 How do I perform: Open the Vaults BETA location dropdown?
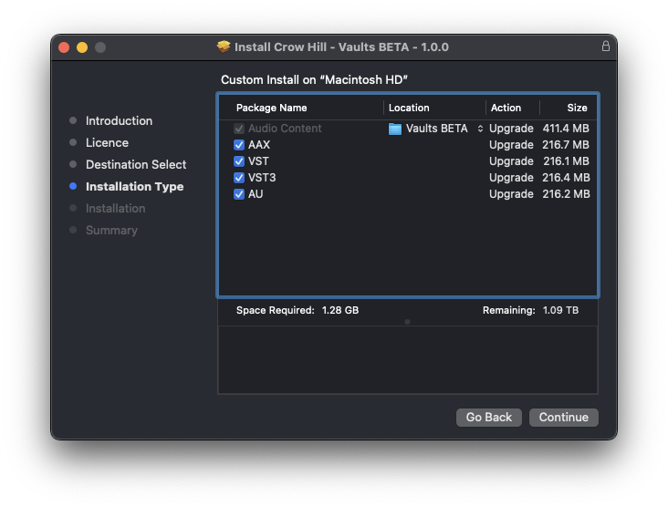pos(480,129)
